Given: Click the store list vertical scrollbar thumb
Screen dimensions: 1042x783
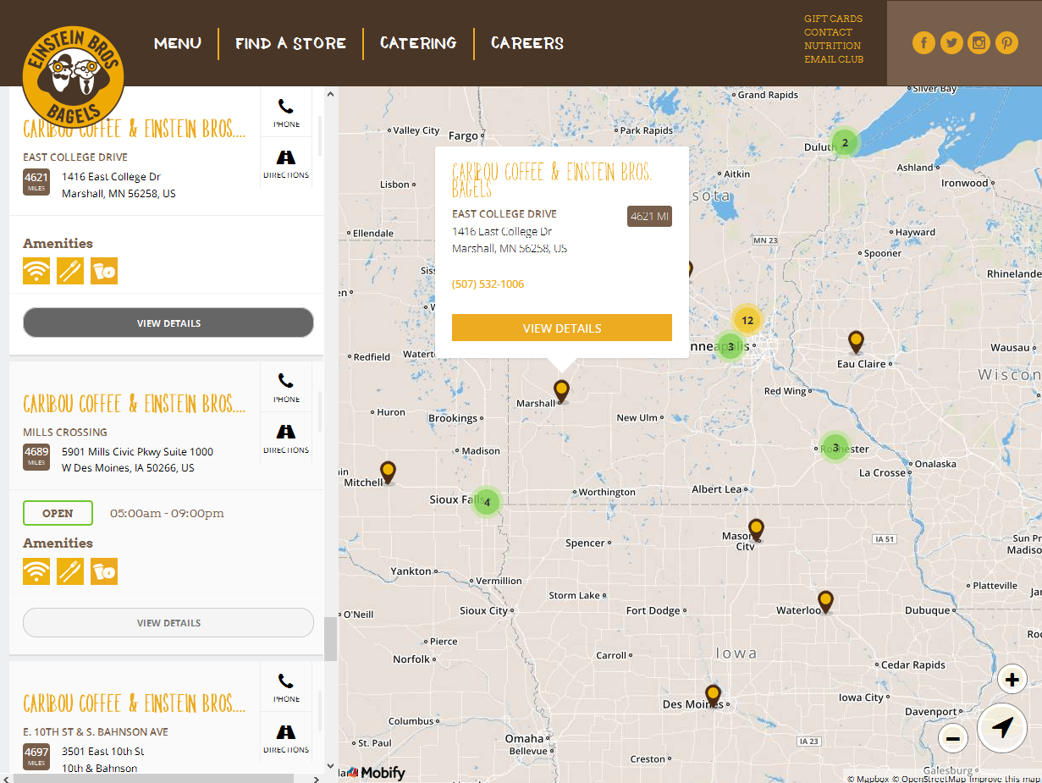Looking at the screenshot, I should (x=330, y=639).
